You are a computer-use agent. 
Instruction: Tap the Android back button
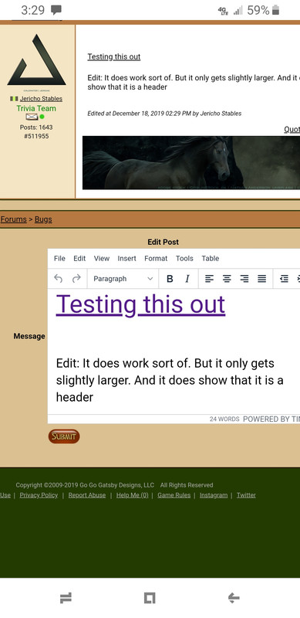click(234, 598)
